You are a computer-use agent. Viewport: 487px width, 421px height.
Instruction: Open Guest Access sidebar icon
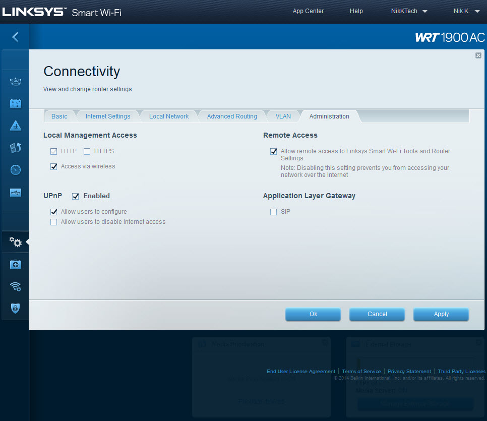[16, 103]
